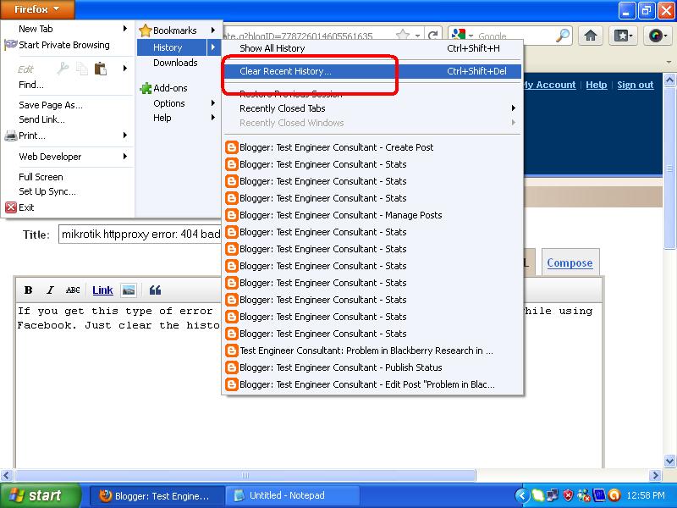Click the Copy icon in Edit row
The width and height of the screenshot is (677, 508).
point(81,69)
